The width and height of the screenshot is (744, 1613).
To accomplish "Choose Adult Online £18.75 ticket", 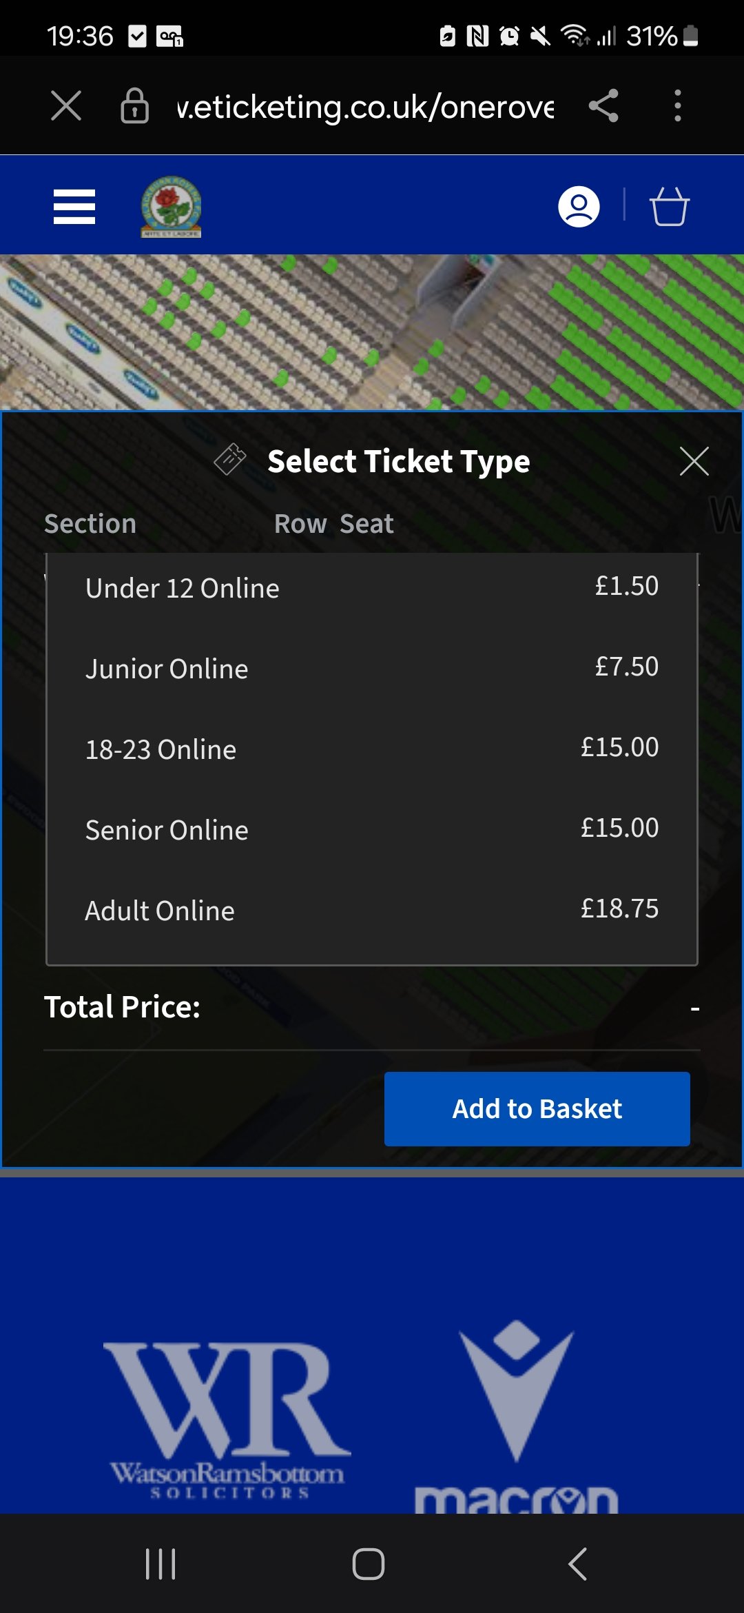I will (x=372, y=911).
